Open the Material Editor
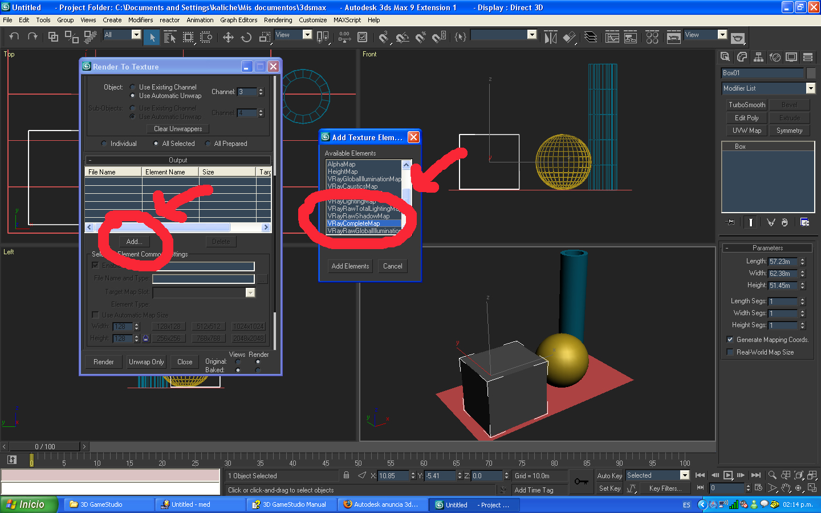The height and width of the screenshot is (513, 821). coord(652,38)
